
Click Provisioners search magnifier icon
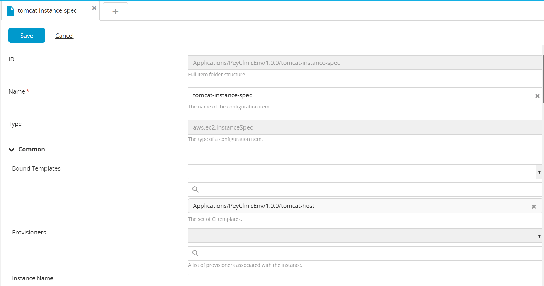[x=195, y=253]
